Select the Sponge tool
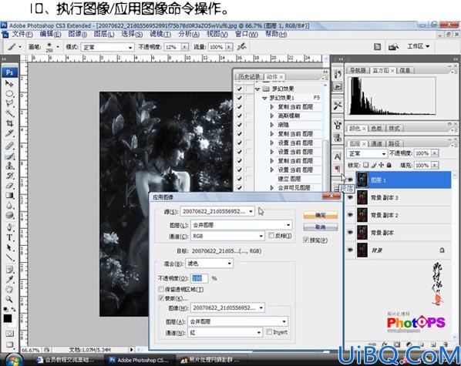The image size is (461, 366). [x=9, y=215]
